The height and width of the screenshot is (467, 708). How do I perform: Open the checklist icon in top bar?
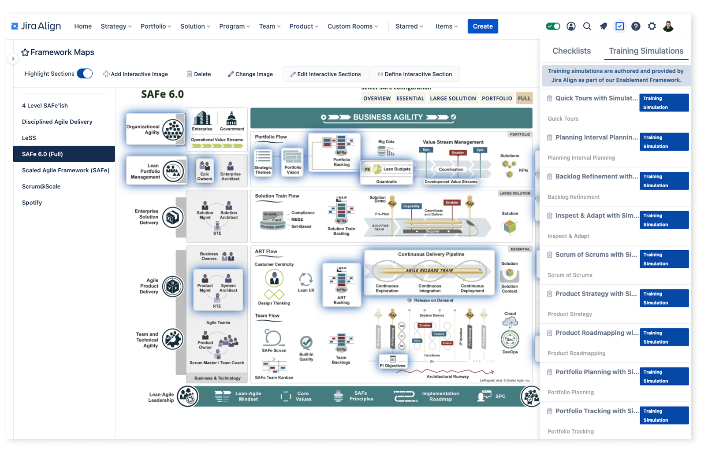(x=619, y=26)
